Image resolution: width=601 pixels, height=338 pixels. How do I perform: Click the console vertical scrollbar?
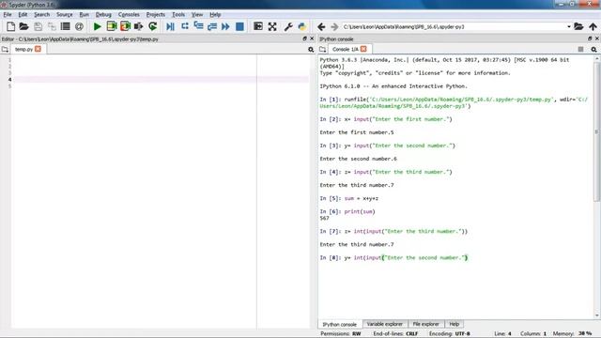(597, 131)
